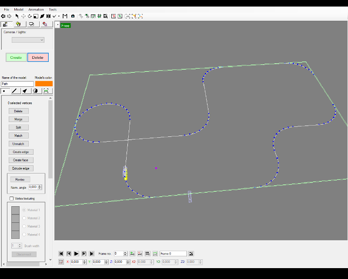The image size is (348, 279).
Task: Click the add keyframe green plus icon
Action: pyautogui.click(x=132, y=253)
